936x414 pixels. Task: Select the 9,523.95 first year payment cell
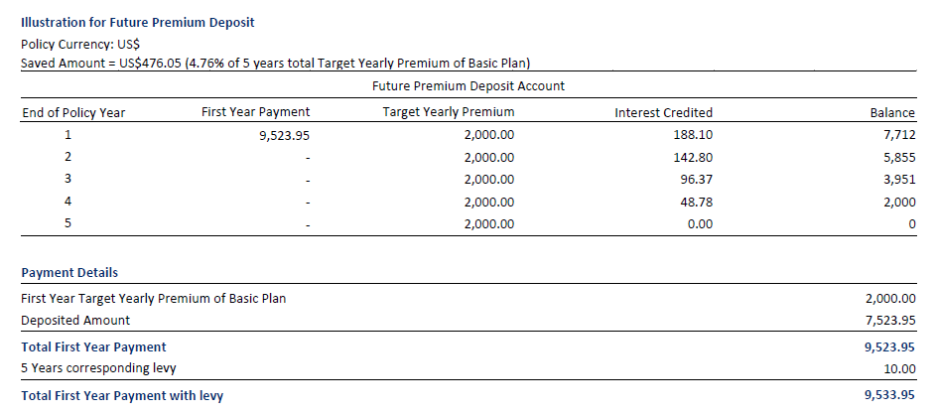click(284, 135)
